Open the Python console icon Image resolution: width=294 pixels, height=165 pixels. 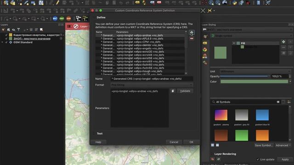234,3
